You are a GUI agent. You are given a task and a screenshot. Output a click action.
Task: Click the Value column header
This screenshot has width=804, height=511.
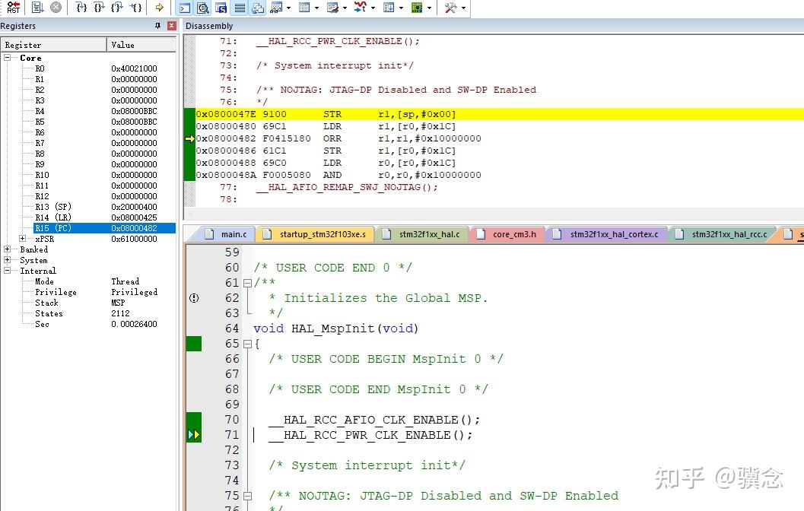coord(123,45)
